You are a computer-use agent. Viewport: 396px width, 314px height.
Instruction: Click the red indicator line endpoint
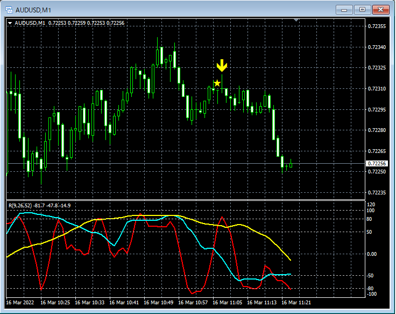(291, 289)
